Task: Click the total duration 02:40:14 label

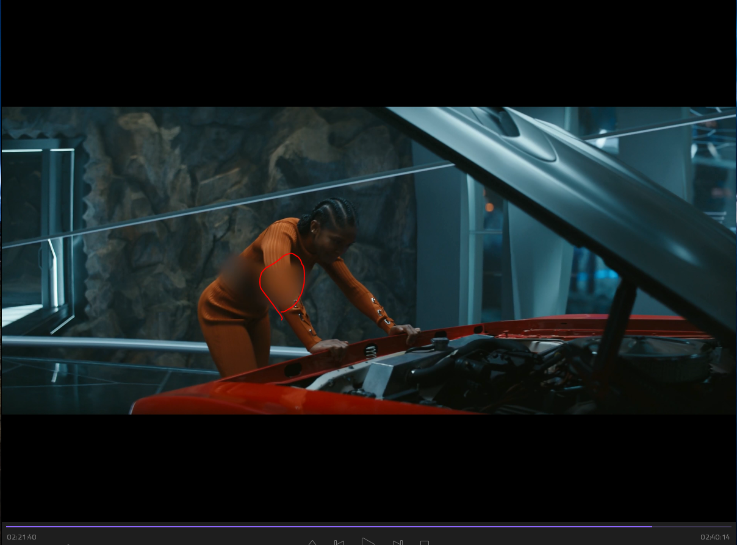Action: point(714,537)
